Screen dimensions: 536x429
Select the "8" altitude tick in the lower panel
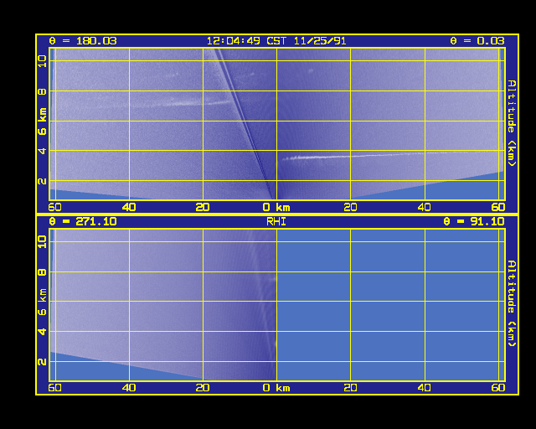[x=43, y=272]
